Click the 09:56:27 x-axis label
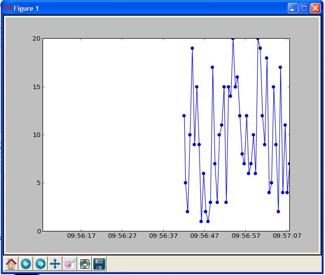 tap(122, 236)
